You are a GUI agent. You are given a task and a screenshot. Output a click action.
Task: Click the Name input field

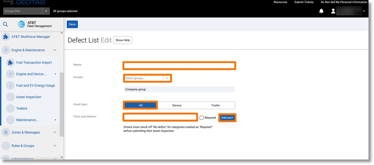(179, 66)
